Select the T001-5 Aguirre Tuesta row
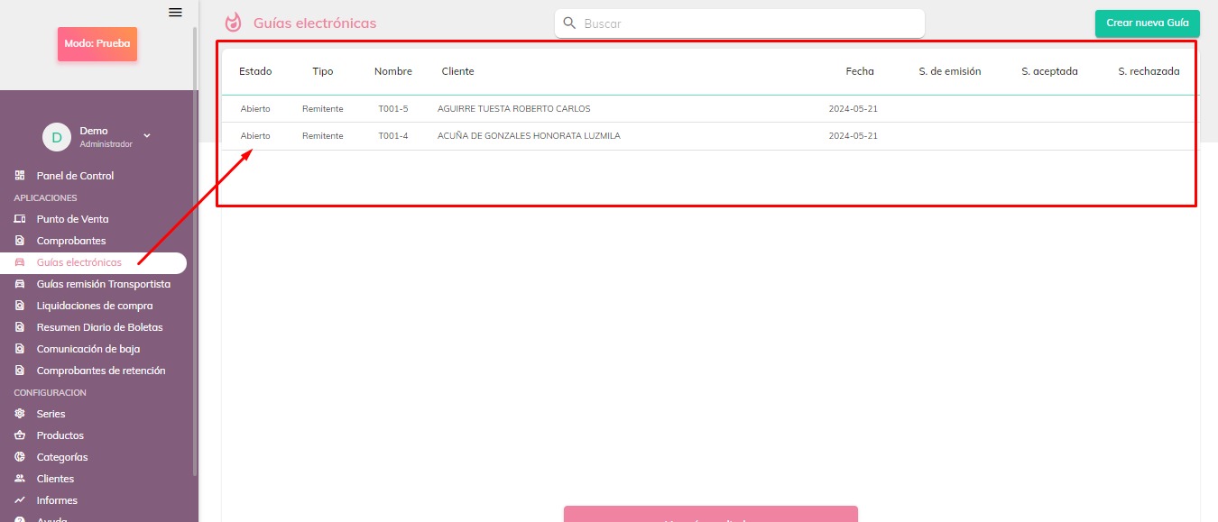The width and height of the screenshot is (1218, 522). click(514, 109)
